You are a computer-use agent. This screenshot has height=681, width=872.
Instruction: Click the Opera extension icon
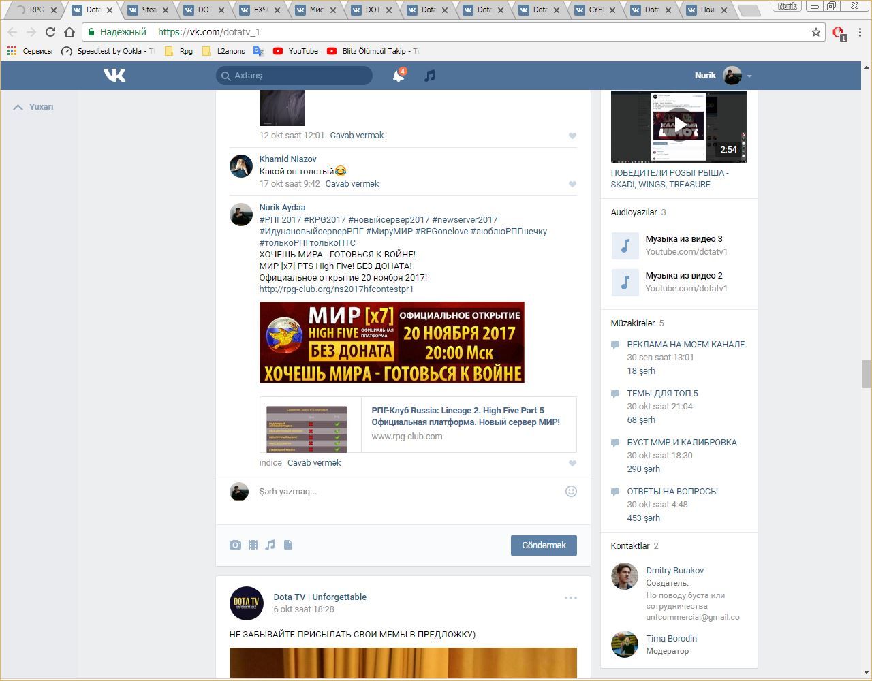click(x=839, y=33)
